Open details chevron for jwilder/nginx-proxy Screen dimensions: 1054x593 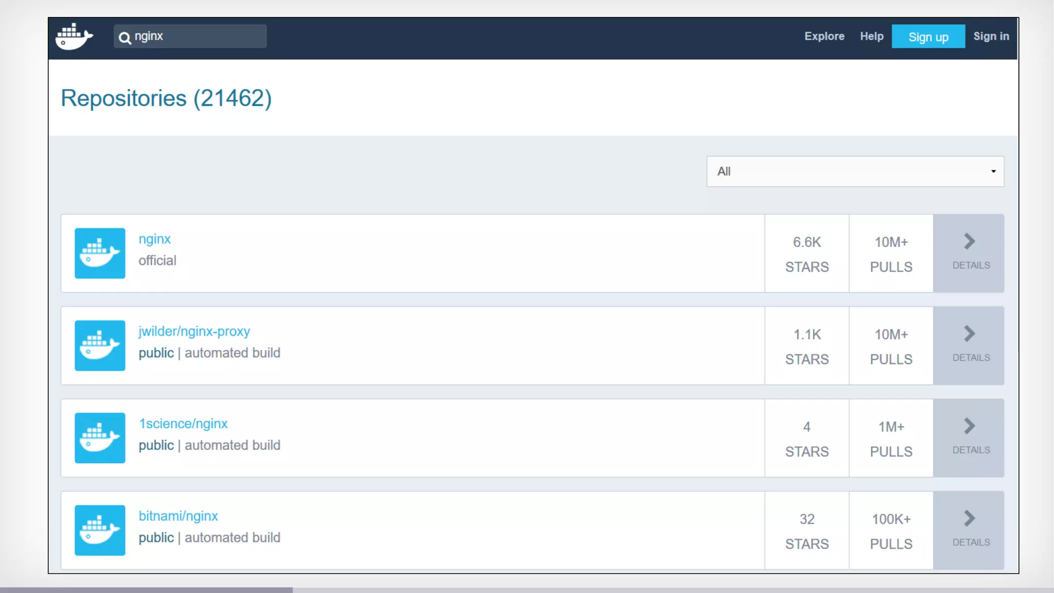coord(969,334)
